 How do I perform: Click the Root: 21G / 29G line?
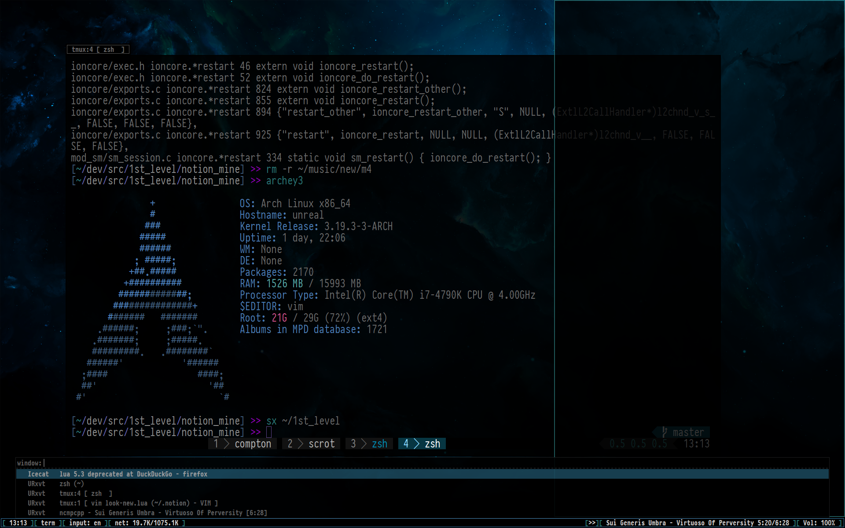pyautogui.click(x=313, y=318)
